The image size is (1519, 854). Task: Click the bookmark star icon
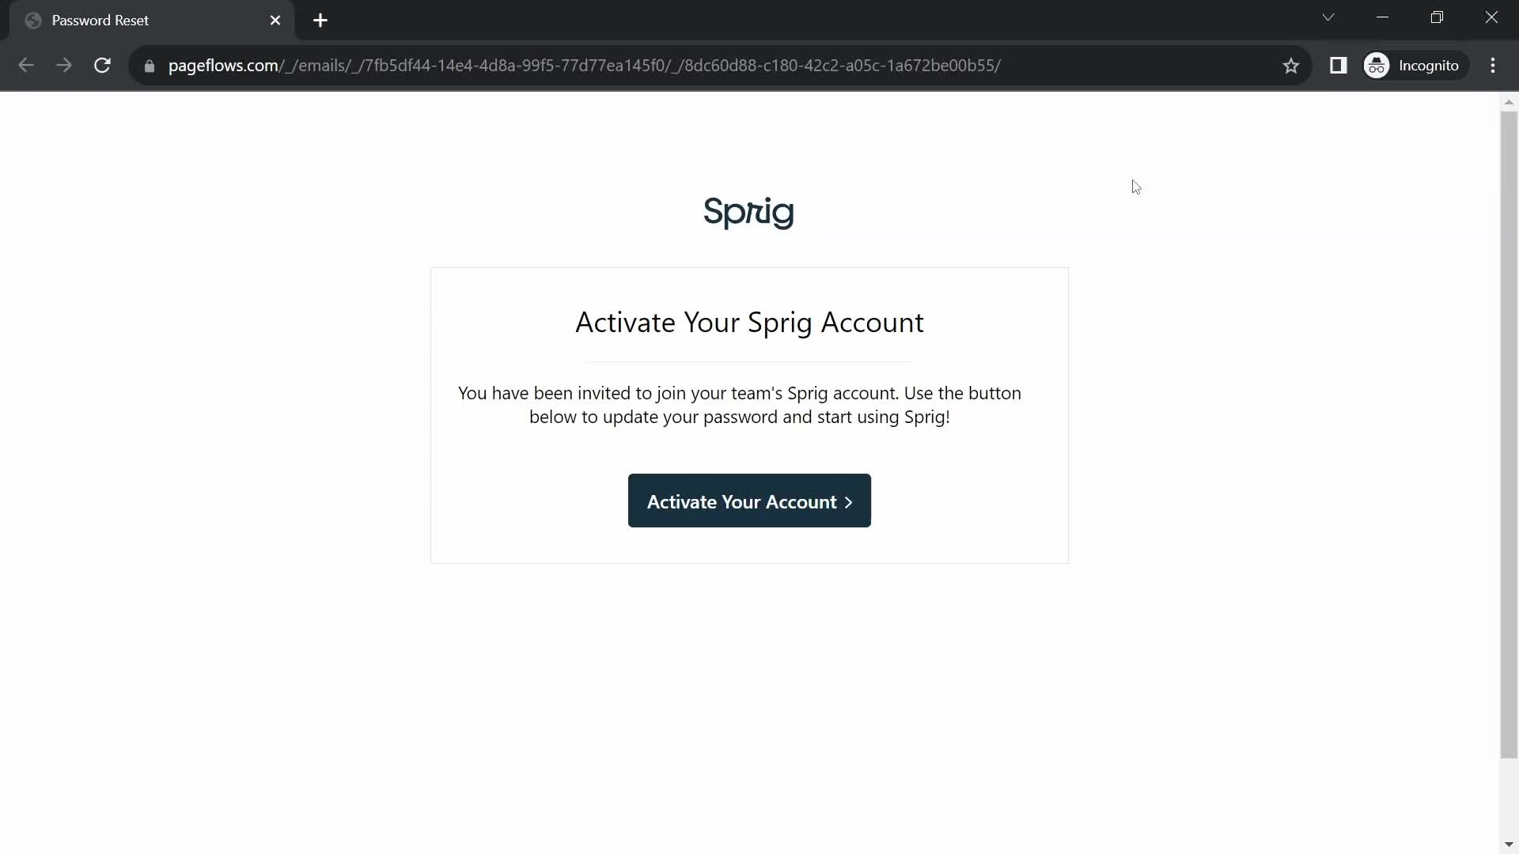pyautogui.click(x=1292, y=65)
